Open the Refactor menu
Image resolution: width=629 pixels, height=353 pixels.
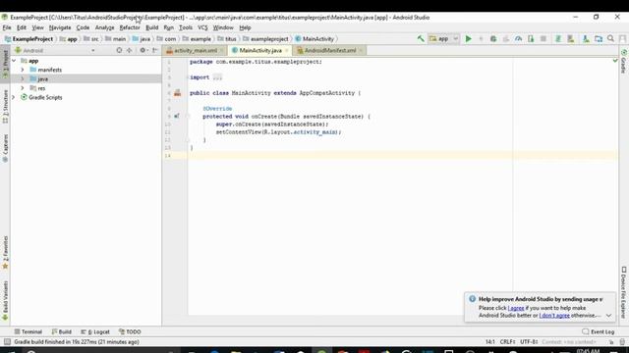pos(130,27)
